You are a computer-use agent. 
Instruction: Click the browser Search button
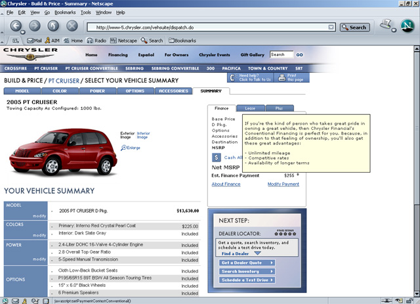[x=354, y=28]
